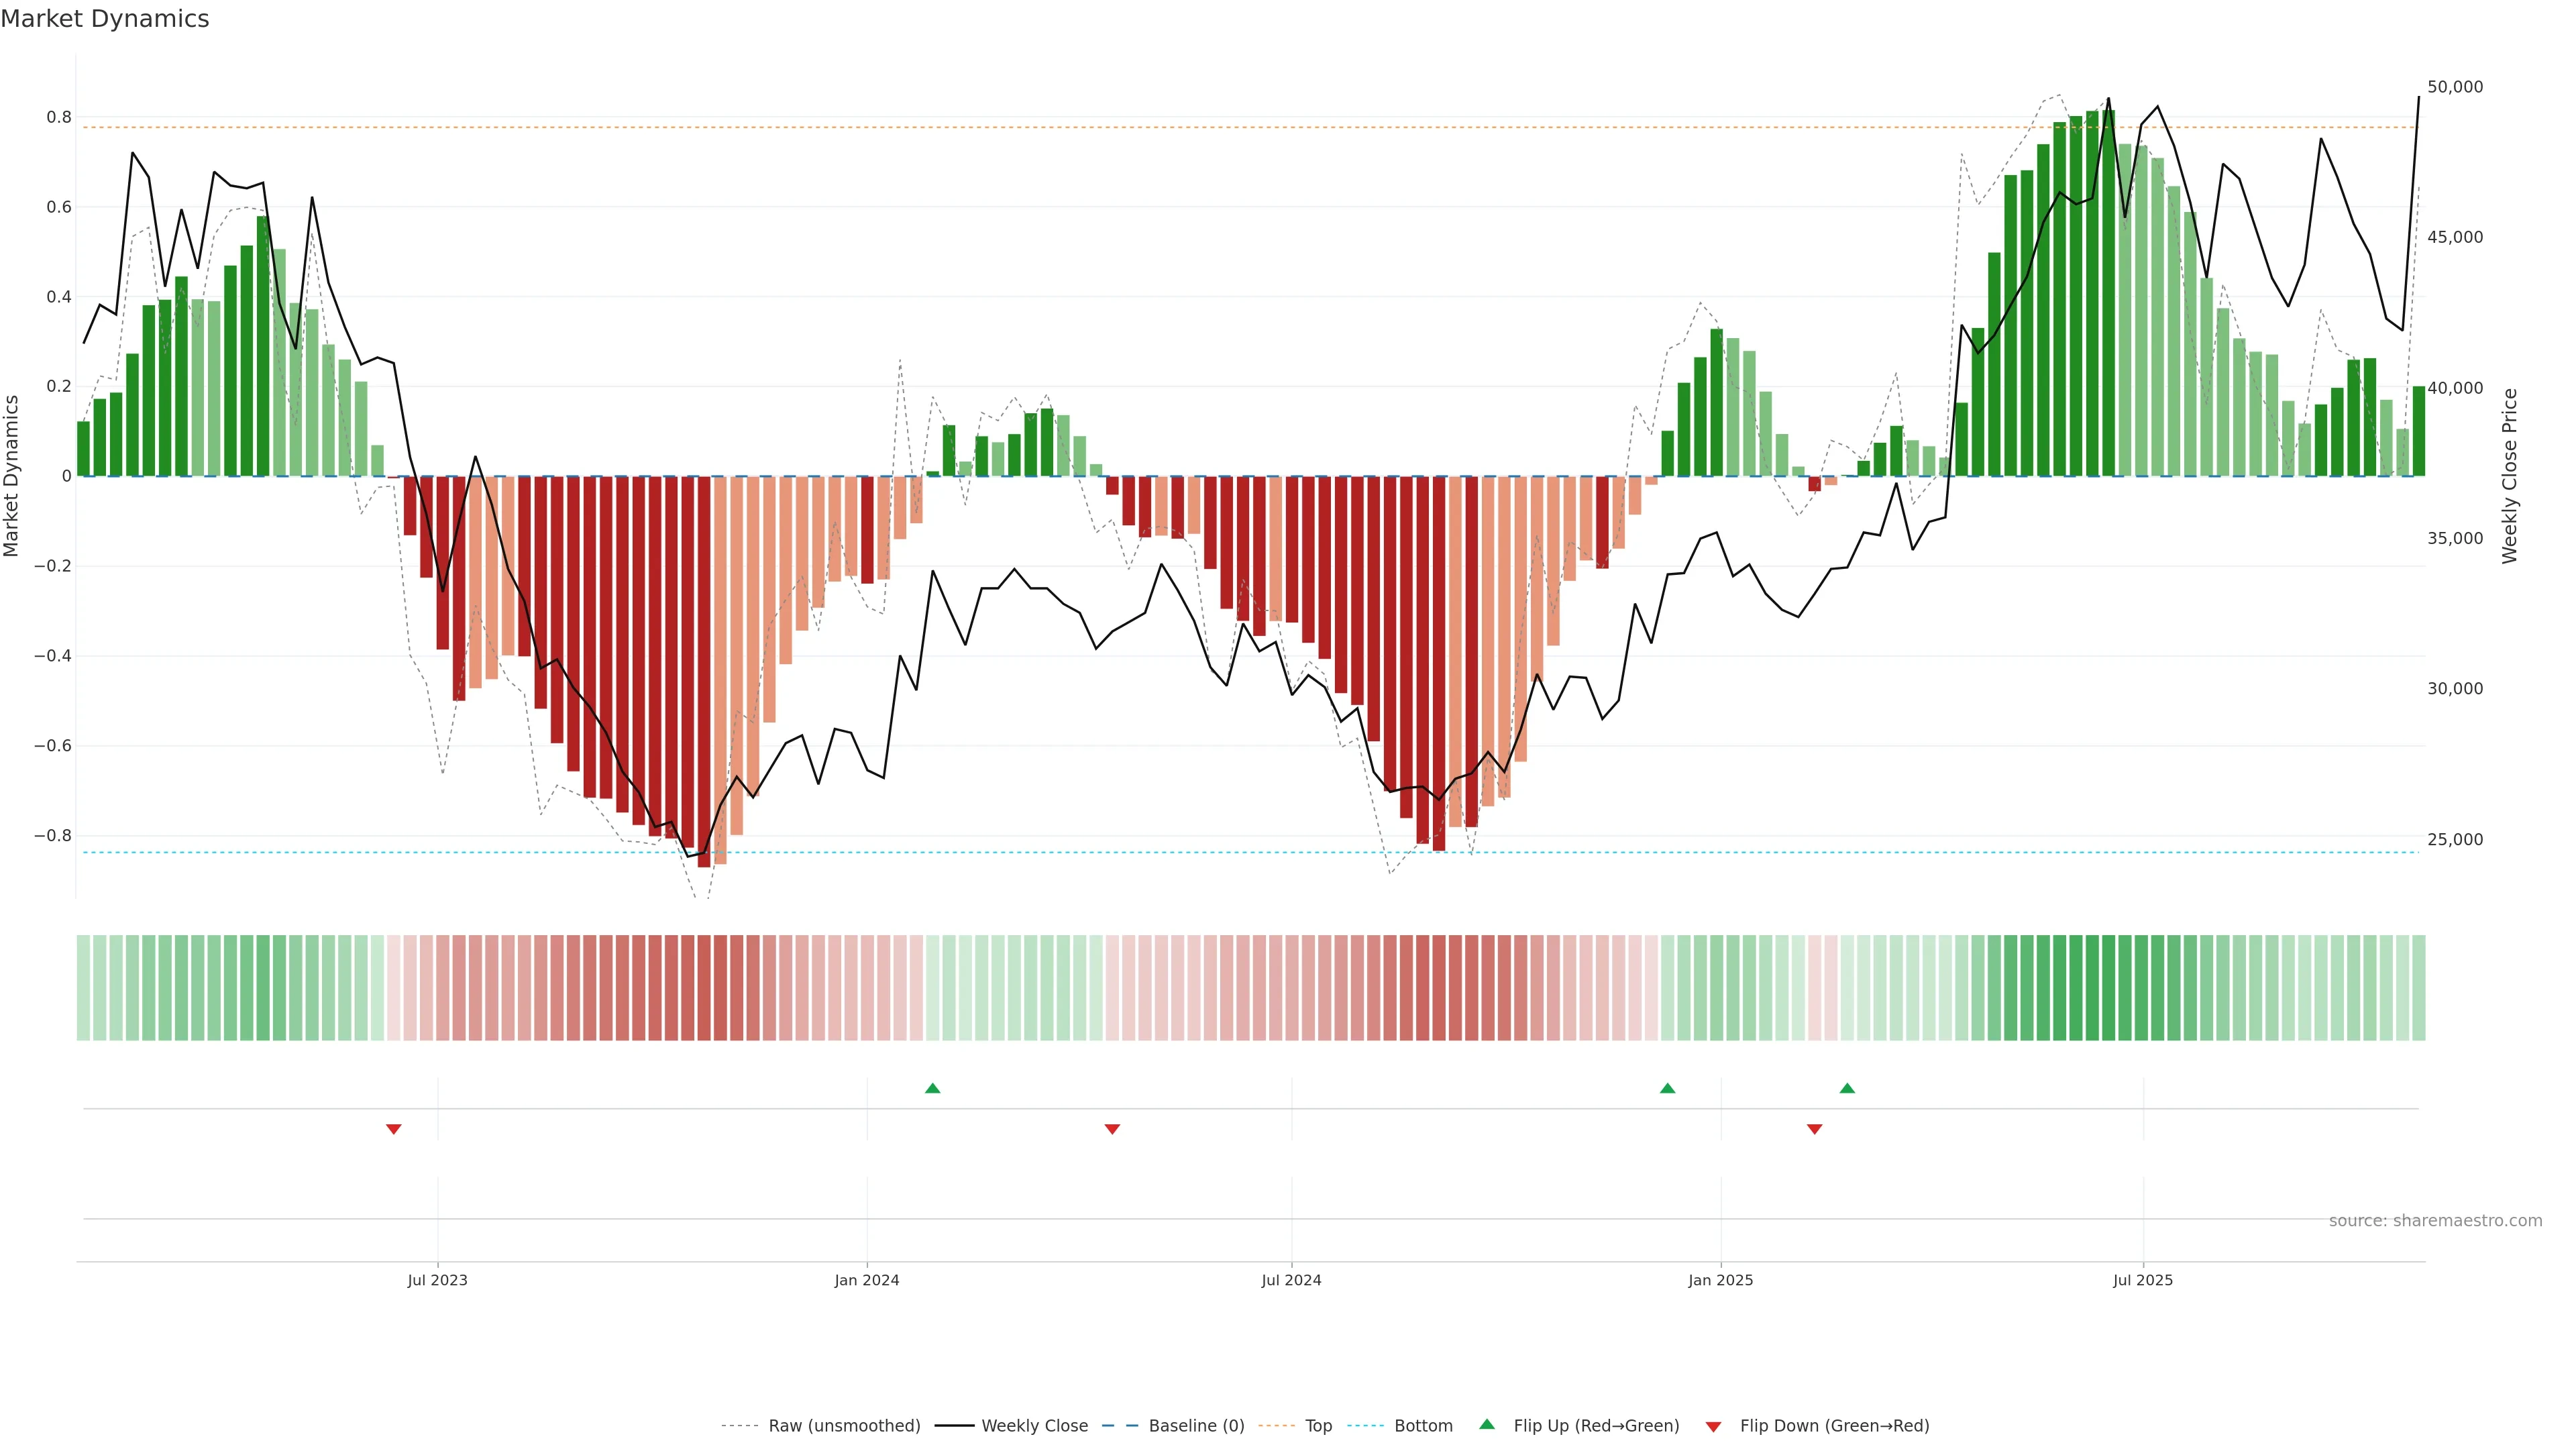The height and width of the screenshot is (1449, 2576).
Task: Hide the Top threshold line via legend
Action: (x=1318, y=1426)
